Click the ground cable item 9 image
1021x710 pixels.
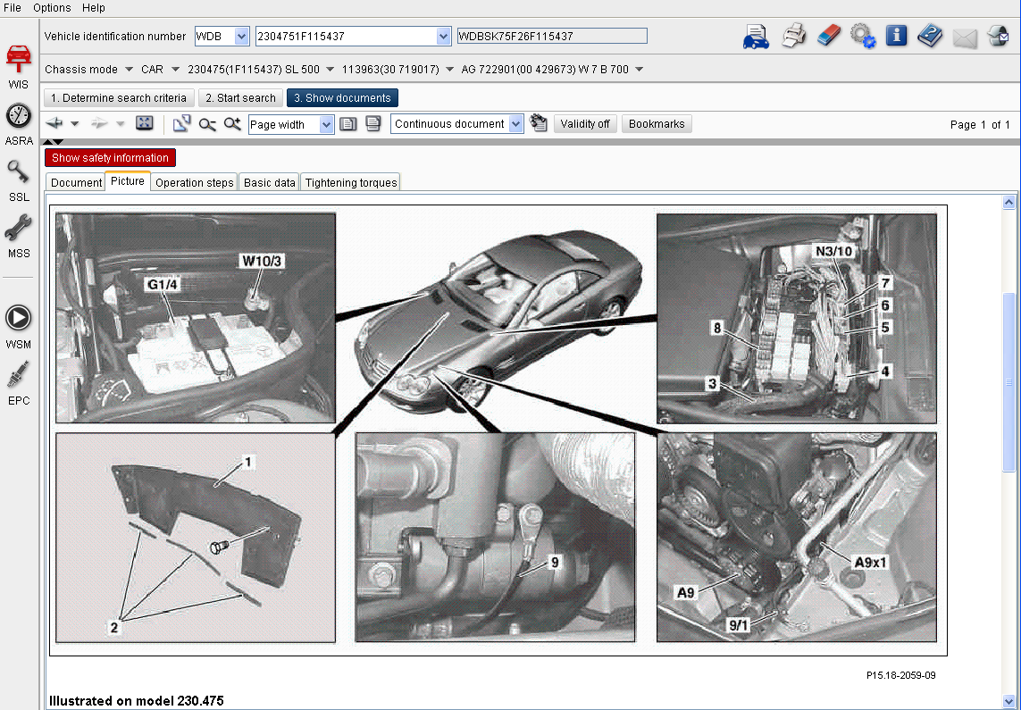coord(495,538)
